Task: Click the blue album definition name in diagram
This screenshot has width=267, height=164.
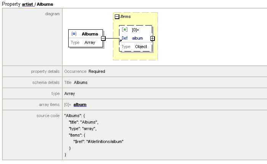Action: [x=137, y=38]
